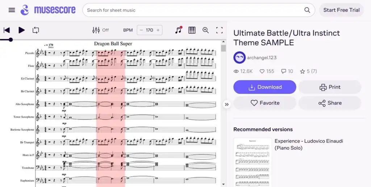Open archangel.123 profile avatar
This screenshot has height=187, width=371.
pyautogui.click(x=239, y=58)
